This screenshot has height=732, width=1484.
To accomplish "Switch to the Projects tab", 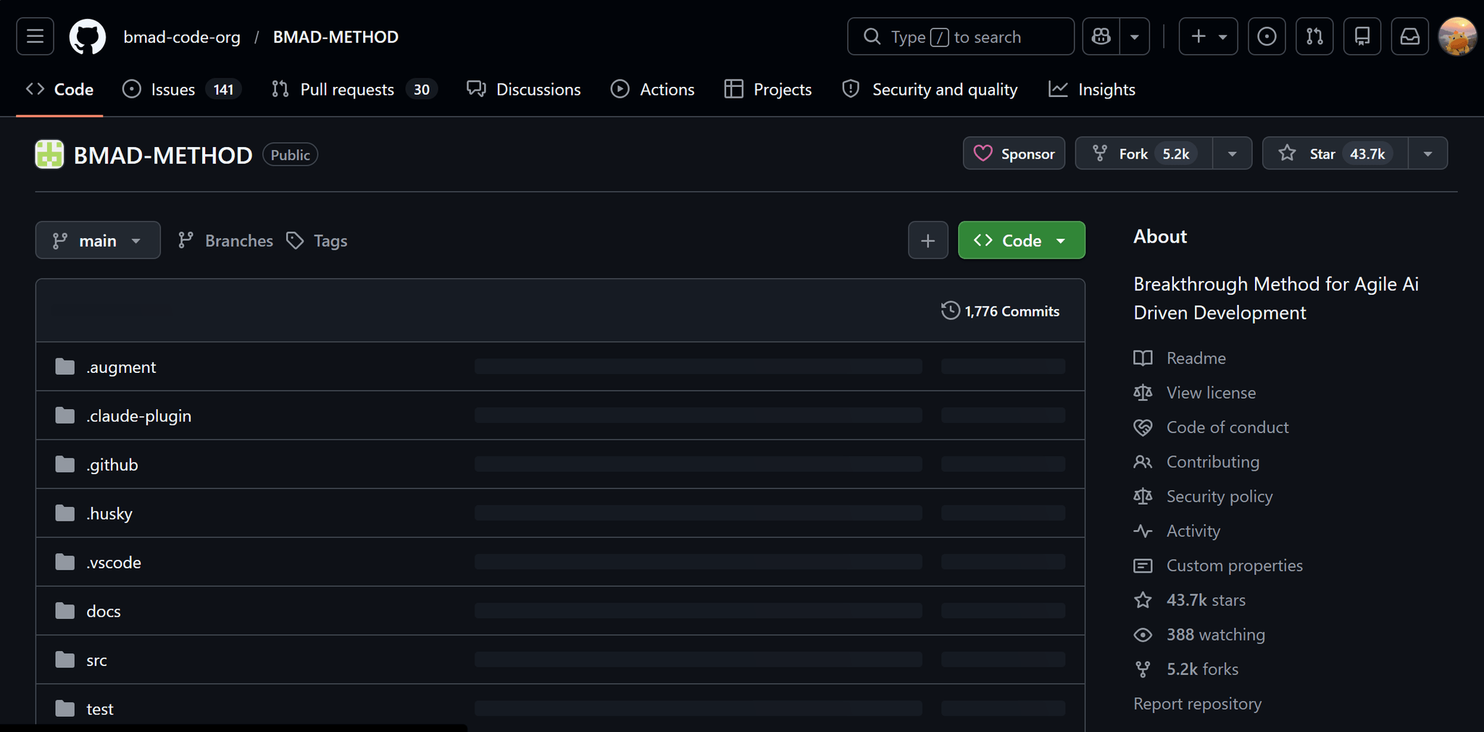I will [768, 89].
